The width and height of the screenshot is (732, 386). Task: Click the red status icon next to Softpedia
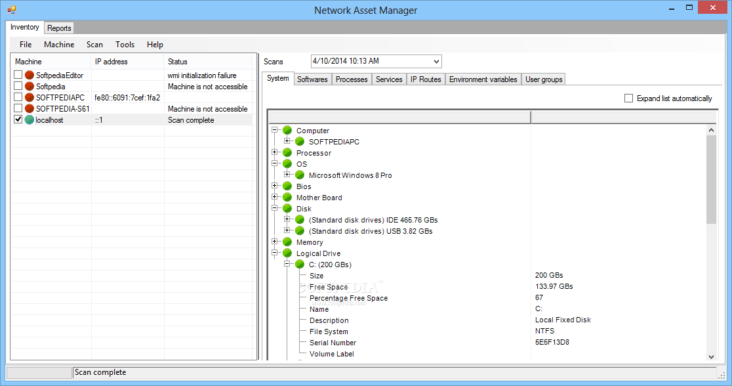click(x=30, y=86)
